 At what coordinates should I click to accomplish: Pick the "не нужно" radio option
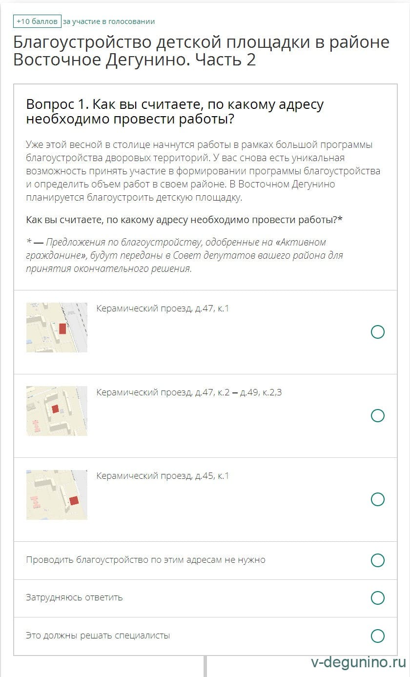click(x=377, y=560)
